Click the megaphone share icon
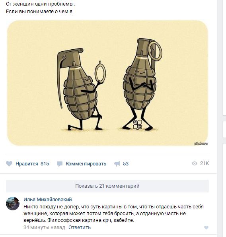226x237 pixels. 117,164
